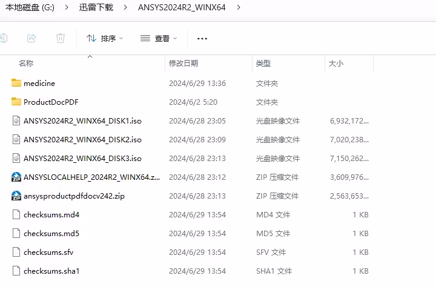Click the MD4 文件 type cell
Screen dimensions: 436x287
coord(273,215)
